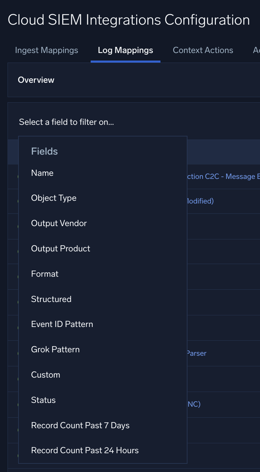Filter by Record Count Past 7 Days
The image size is (260, 472).
pos(80,425)
